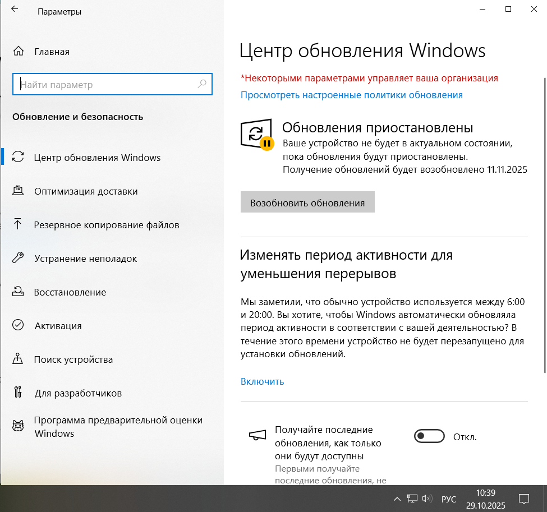The image size is (547, 512).
Task: Select Центр обновления Windows in sidebar
Action: point(112,157)
